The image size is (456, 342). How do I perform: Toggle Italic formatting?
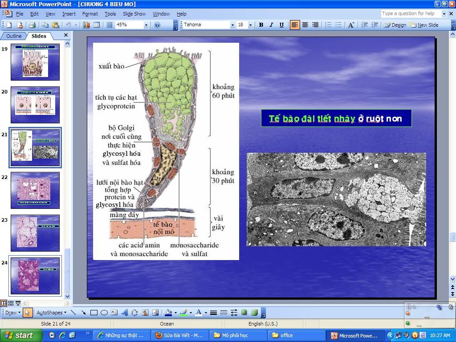point(271,25)
